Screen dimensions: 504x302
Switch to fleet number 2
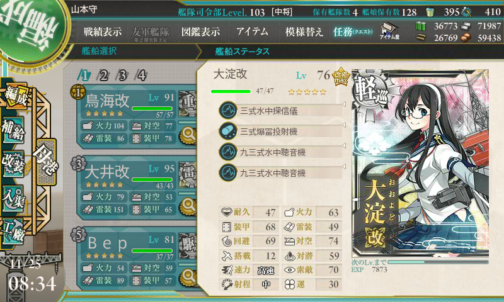[x=103, y=75]
